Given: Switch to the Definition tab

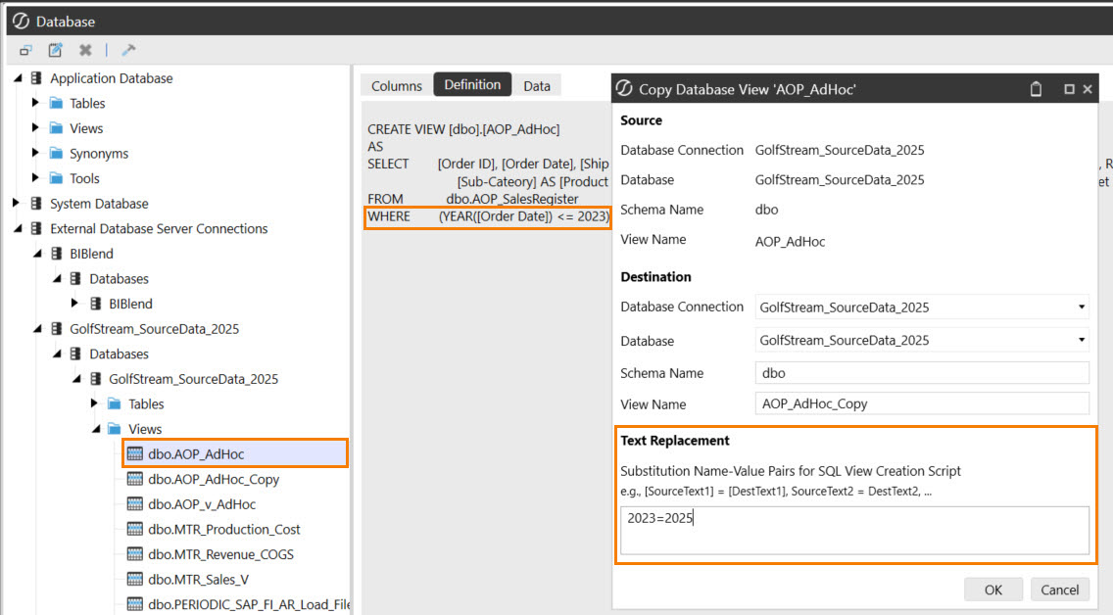Looking at the screenshot, I should 472,84.
